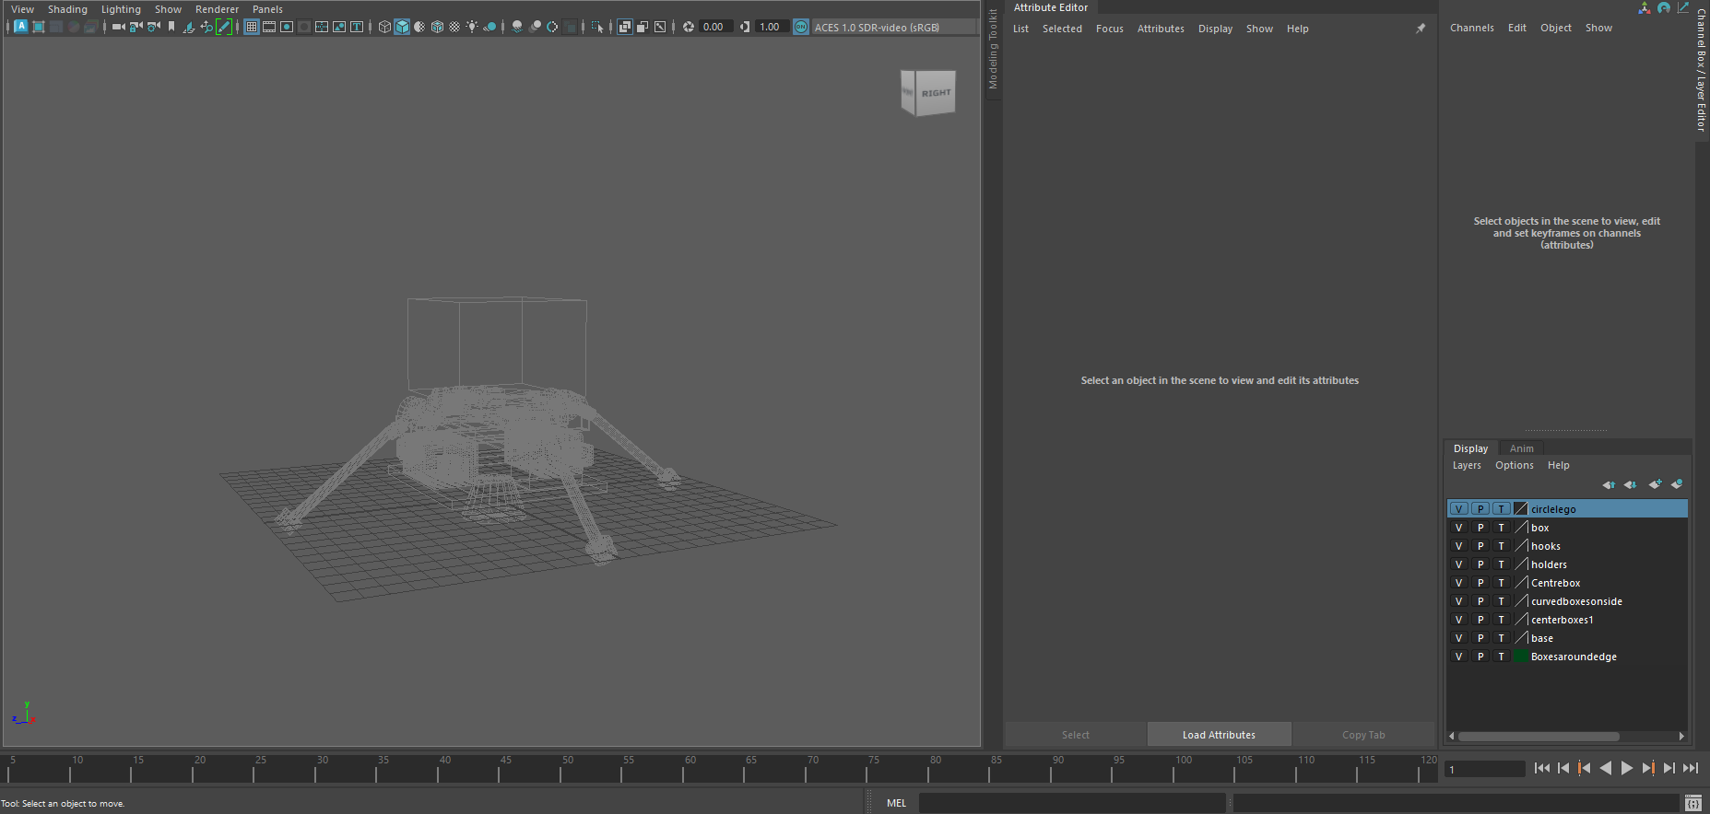The image size is (1710, 814).
Task: Turn on use all lights icon
Action: click(472, 27)
